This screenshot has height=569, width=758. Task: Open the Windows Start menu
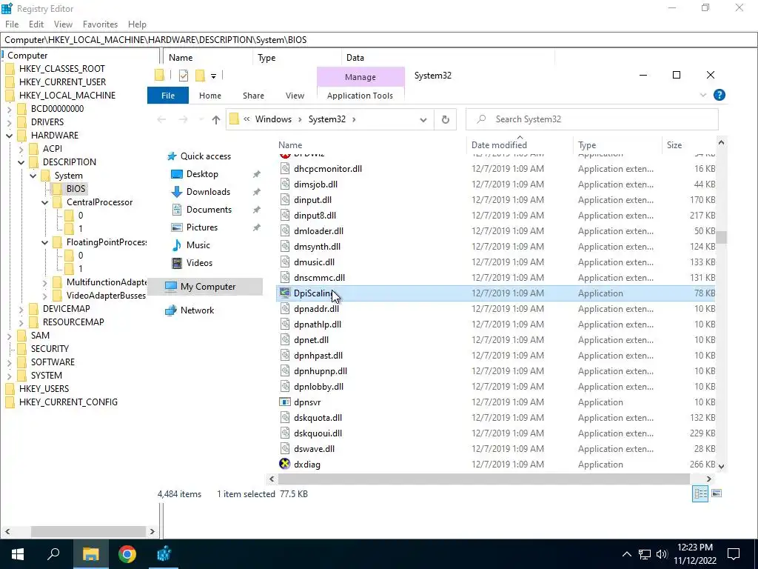(x=18, y=554)
